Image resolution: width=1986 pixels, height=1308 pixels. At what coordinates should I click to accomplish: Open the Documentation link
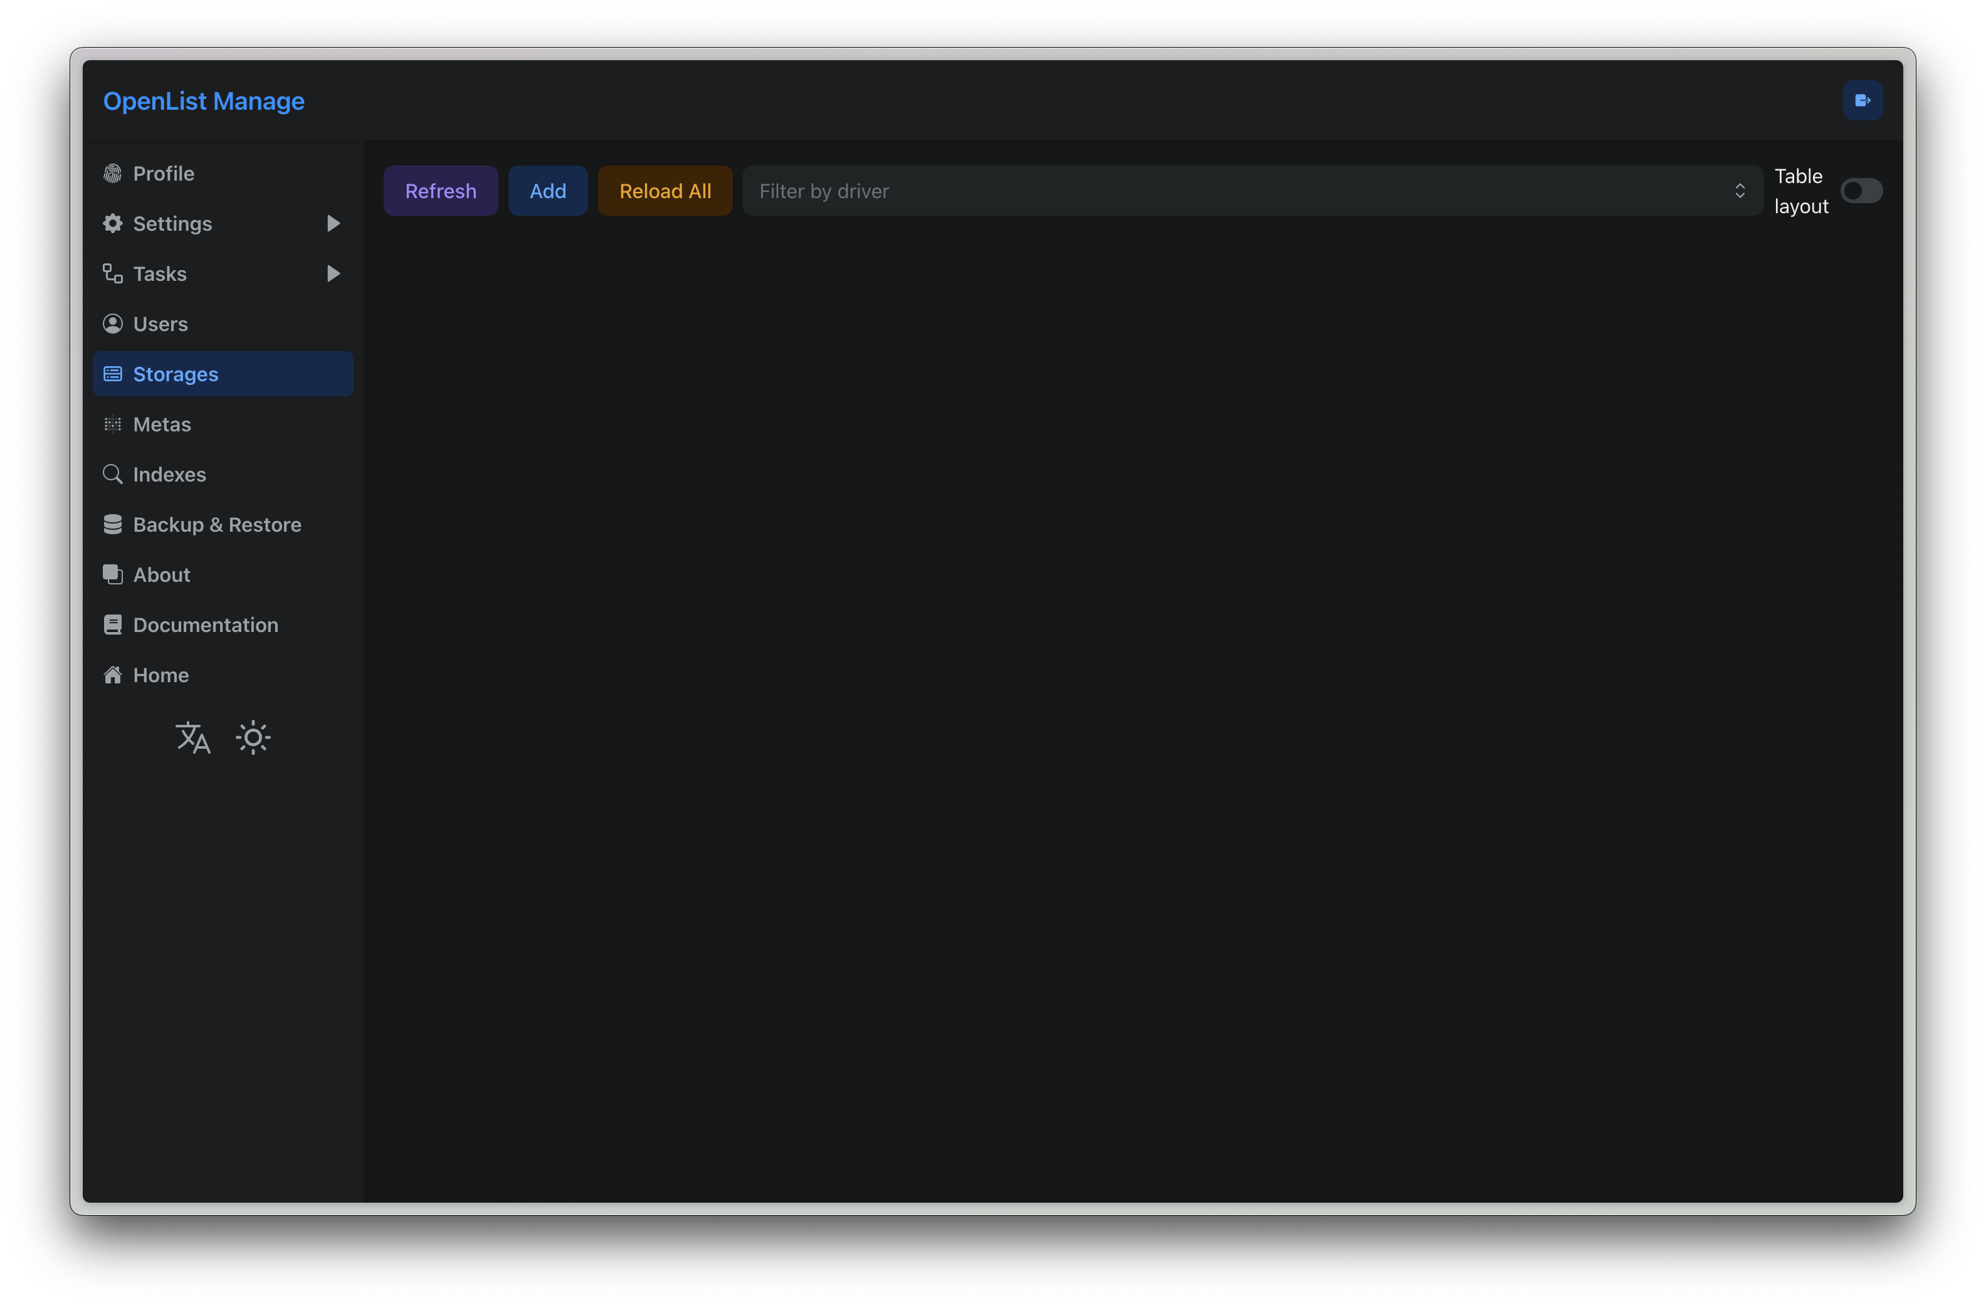click(223, 625)
